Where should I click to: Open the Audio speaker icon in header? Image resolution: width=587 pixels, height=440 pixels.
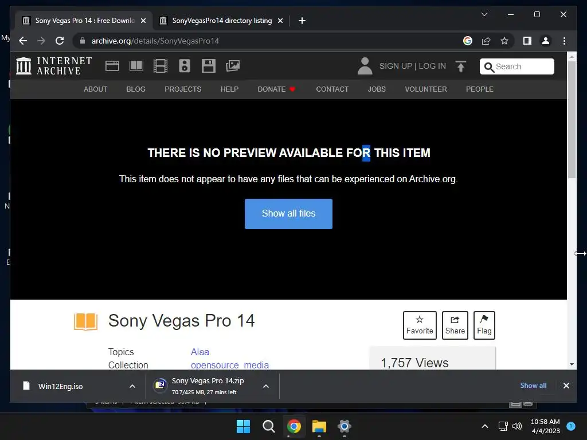tap(184, 66)
